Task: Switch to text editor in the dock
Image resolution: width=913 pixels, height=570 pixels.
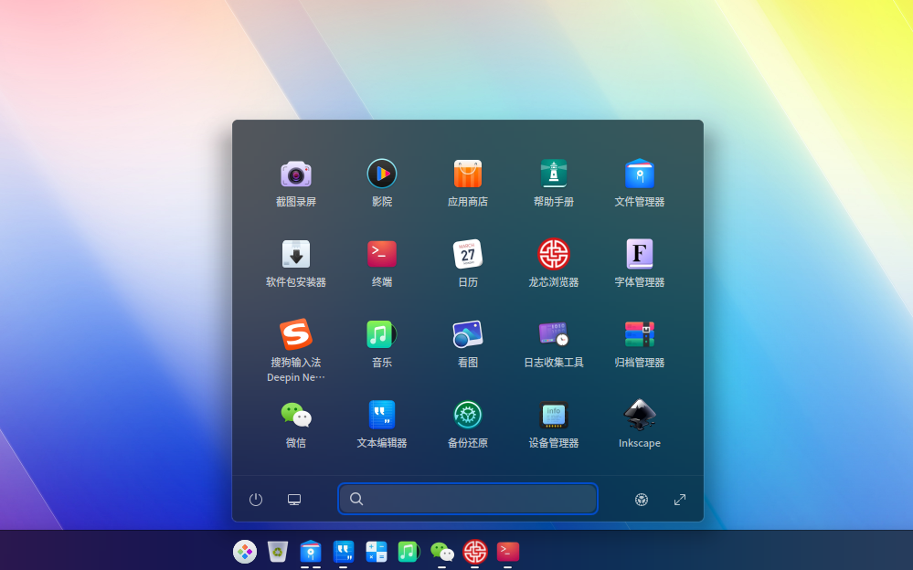Action: click(x=344, y=552)
